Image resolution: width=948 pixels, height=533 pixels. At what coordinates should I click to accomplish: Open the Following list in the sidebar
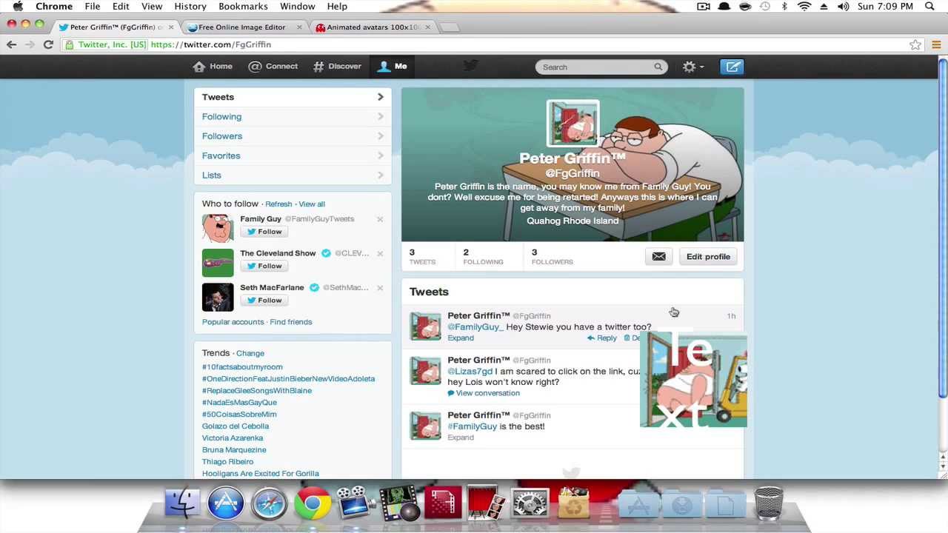click(x=293, y=116)
